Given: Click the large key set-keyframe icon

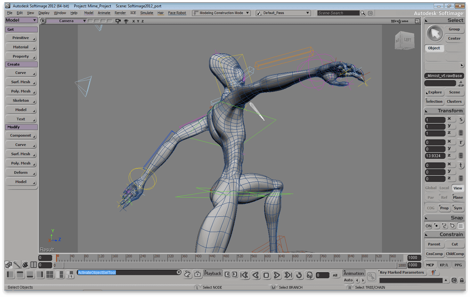Looking at the screenshot, I should [x=371, y=276].
